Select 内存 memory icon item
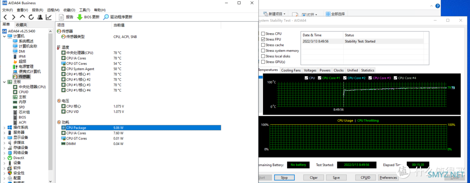 point(20,102)
